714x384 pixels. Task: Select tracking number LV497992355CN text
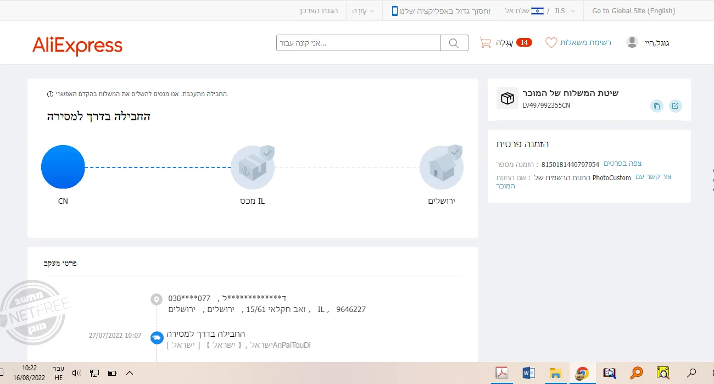546,105
